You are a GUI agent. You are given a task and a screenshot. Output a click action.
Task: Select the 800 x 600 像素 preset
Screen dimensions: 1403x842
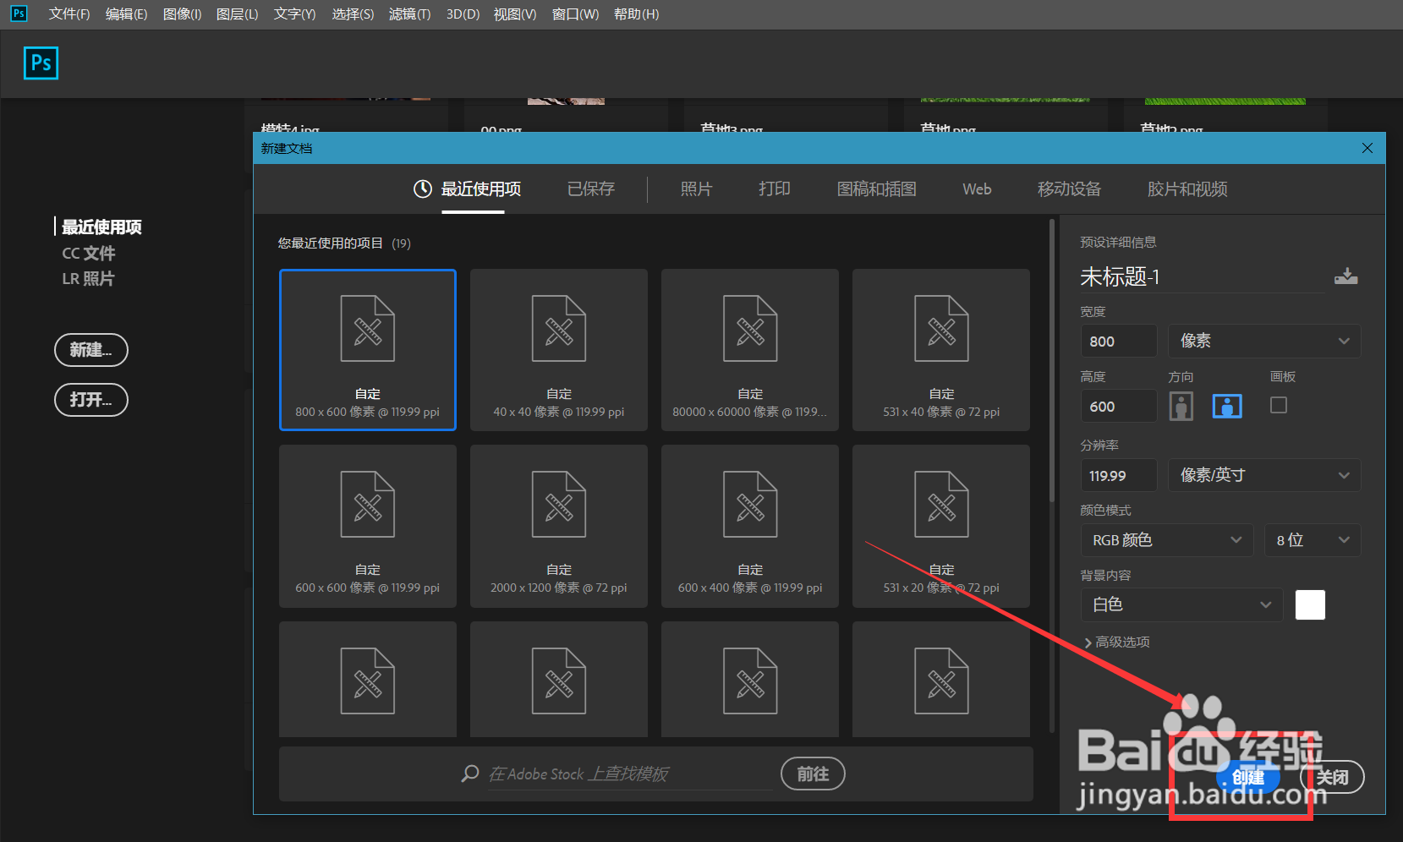click(x=368, y=350)
